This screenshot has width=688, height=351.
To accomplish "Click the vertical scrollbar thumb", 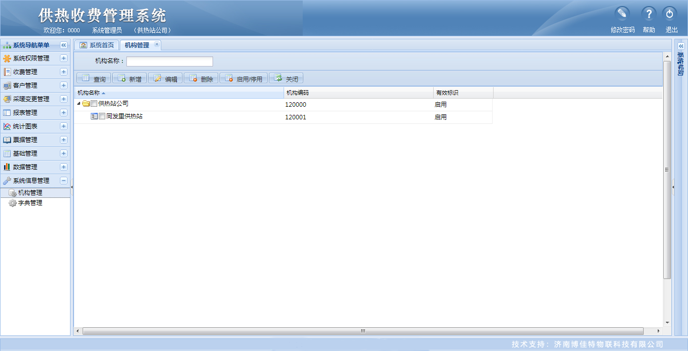I will [x=667, y=170].
